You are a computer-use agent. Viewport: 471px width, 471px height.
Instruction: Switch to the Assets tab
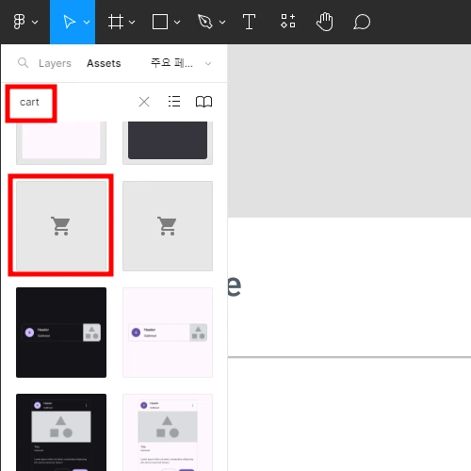104,63
